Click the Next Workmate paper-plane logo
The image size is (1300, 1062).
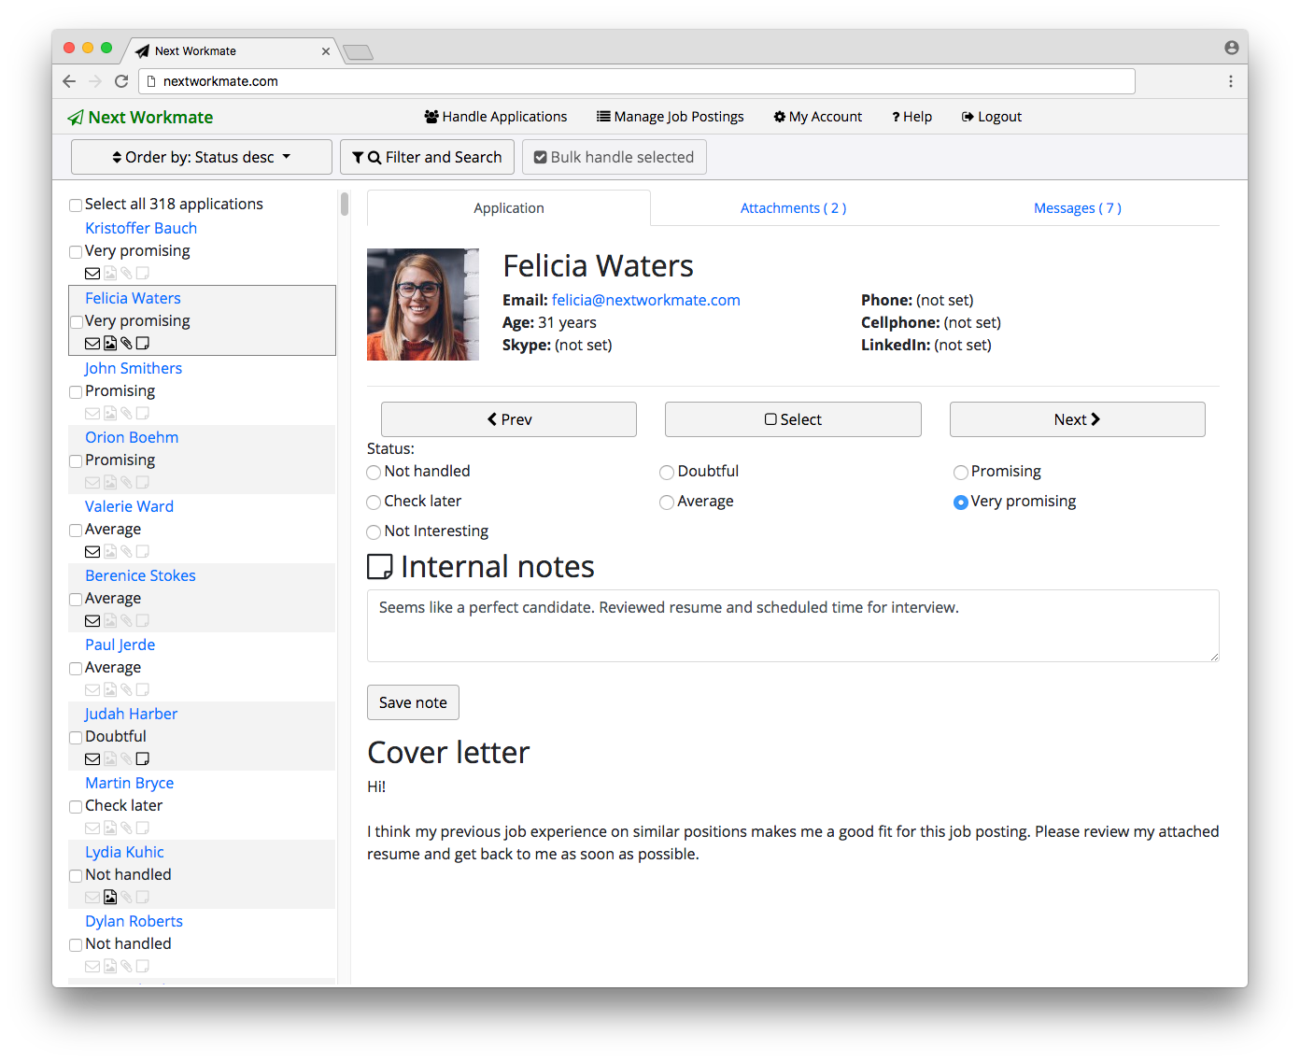76,118
